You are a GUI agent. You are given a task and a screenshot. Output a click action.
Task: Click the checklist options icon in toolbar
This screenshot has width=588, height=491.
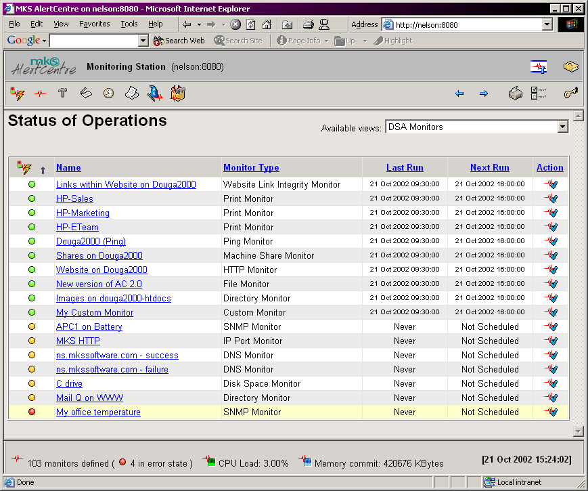click(x=539, y=93)
